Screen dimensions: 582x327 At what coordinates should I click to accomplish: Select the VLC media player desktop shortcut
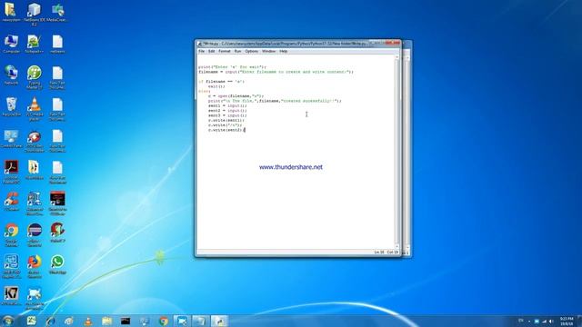tap(35, 109)
